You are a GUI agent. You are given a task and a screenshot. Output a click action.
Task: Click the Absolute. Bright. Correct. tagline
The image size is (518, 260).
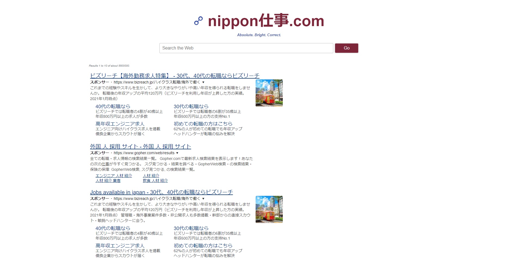pyautogui.click(x=259, y=35)
